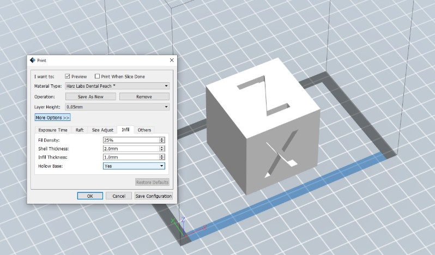Click the Print dialog app logo icon
The width and height of the screenshot is (435, 255).
(33, 60)
